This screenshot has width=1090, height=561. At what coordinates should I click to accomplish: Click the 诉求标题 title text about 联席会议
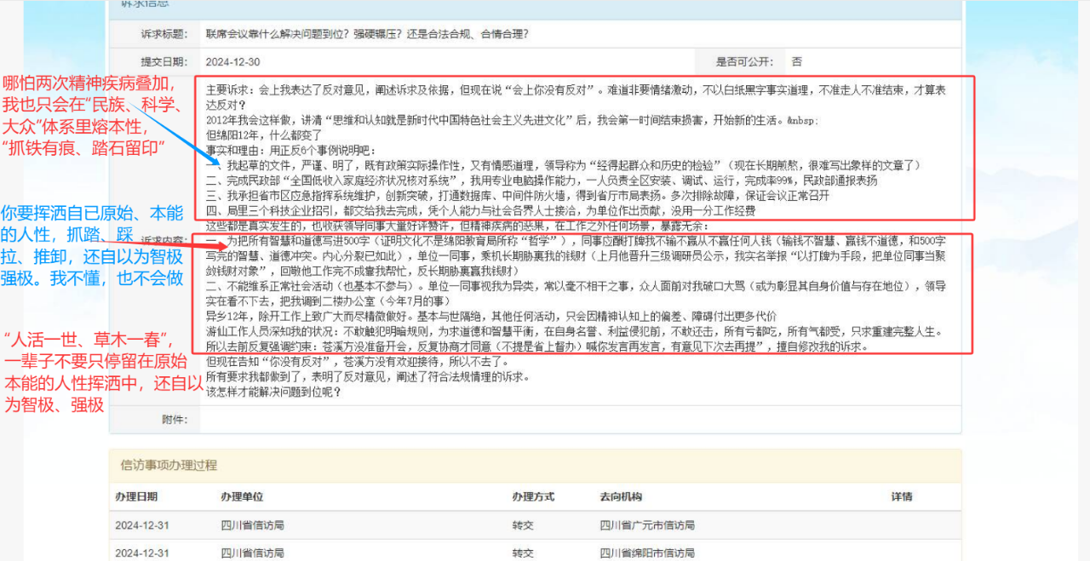(367, 34)
